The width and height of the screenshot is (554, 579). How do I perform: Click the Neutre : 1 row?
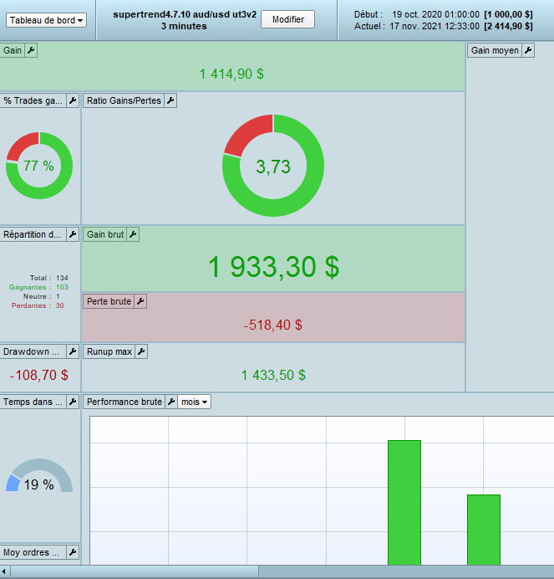(41, 296)
